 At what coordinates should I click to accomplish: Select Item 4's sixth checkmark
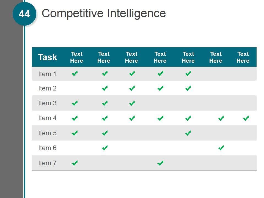point(221,118)
